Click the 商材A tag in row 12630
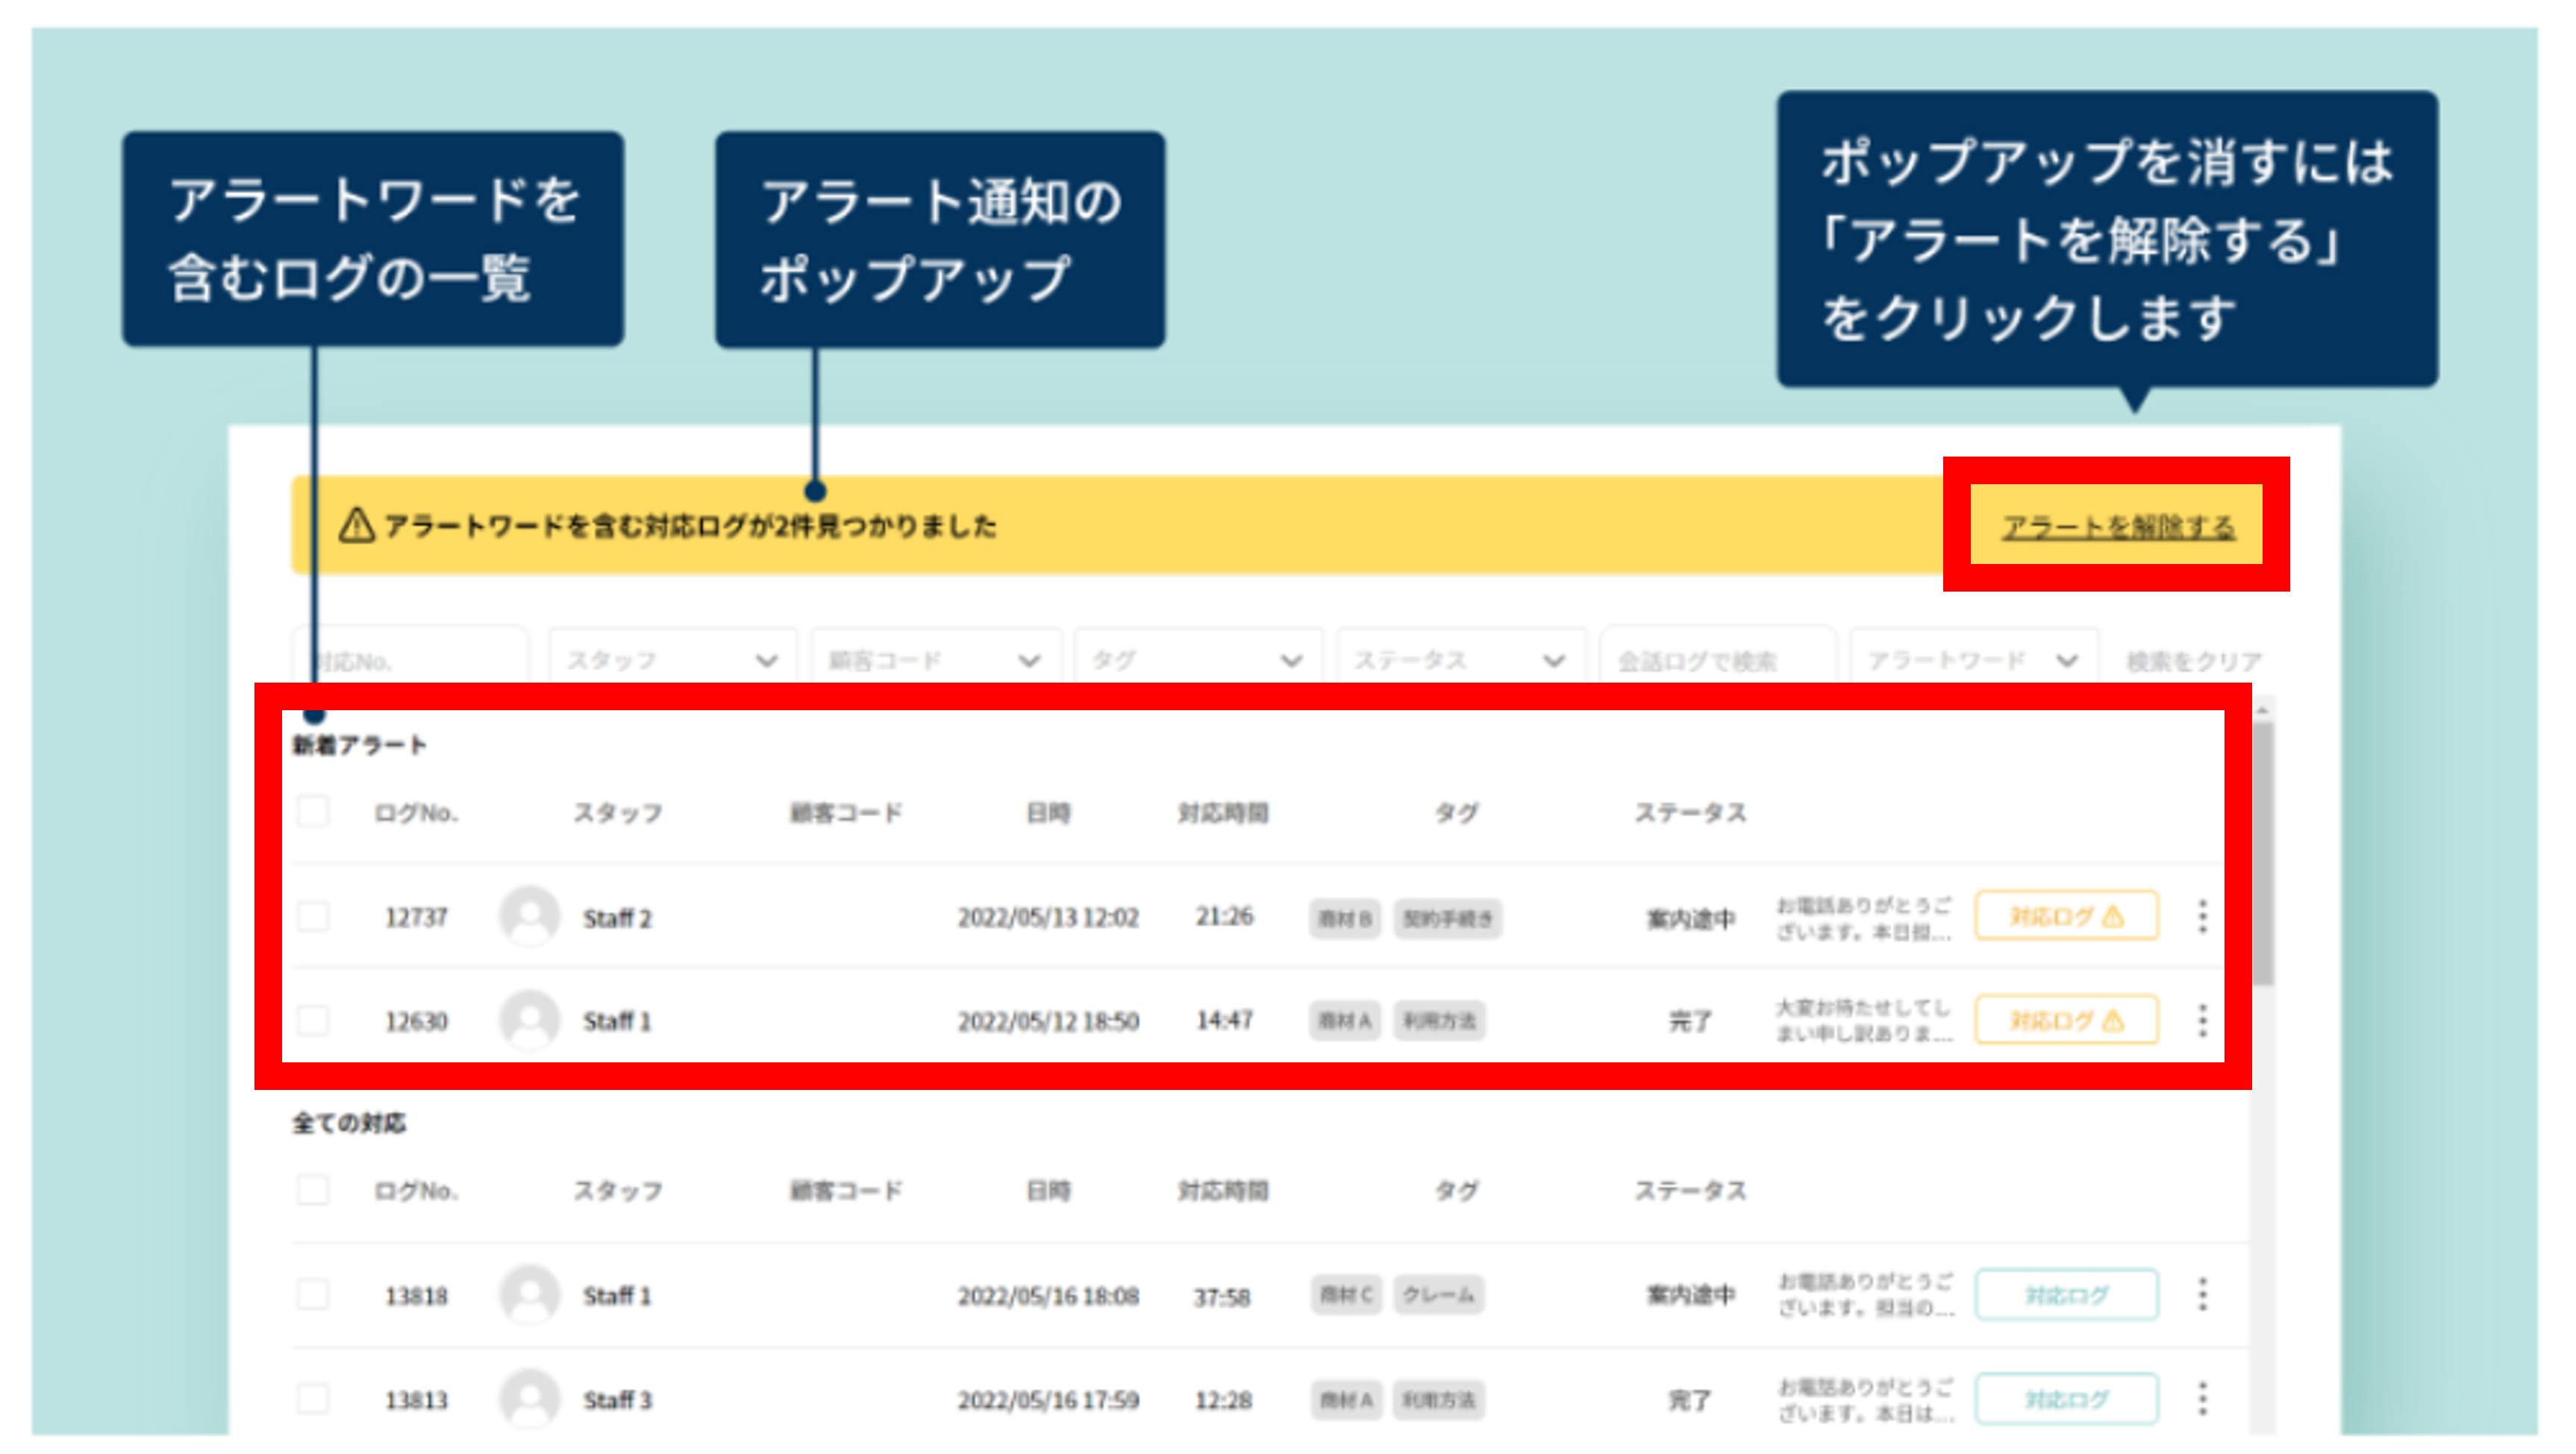The width and height of the screenshot is (2576, 1454). click(1345, 1021)
